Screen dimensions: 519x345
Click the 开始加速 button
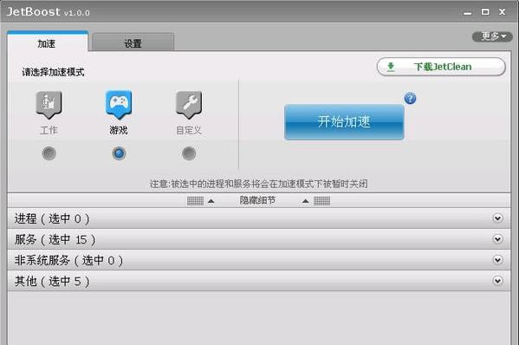344,122
